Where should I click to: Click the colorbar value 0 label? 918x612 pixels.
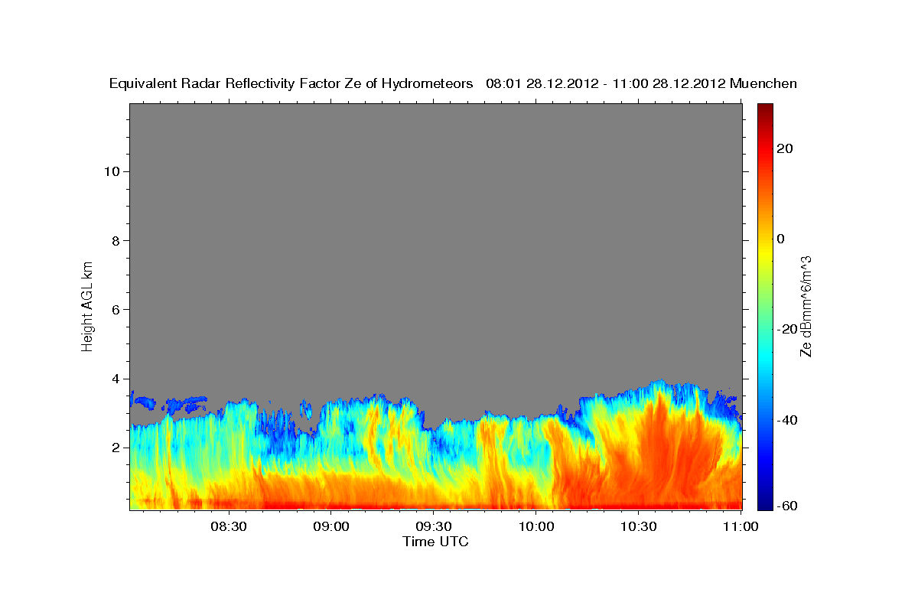(781, 239)
